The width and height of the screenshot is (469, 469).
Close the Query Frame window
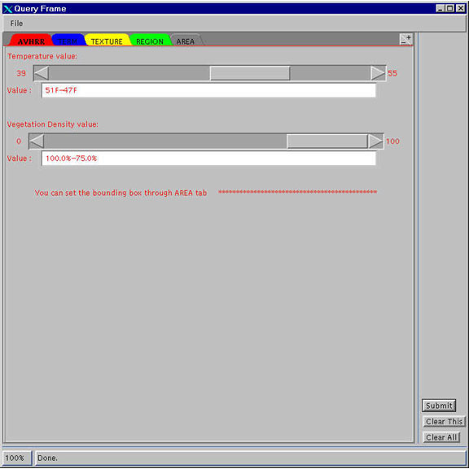[x=460, y=8]
